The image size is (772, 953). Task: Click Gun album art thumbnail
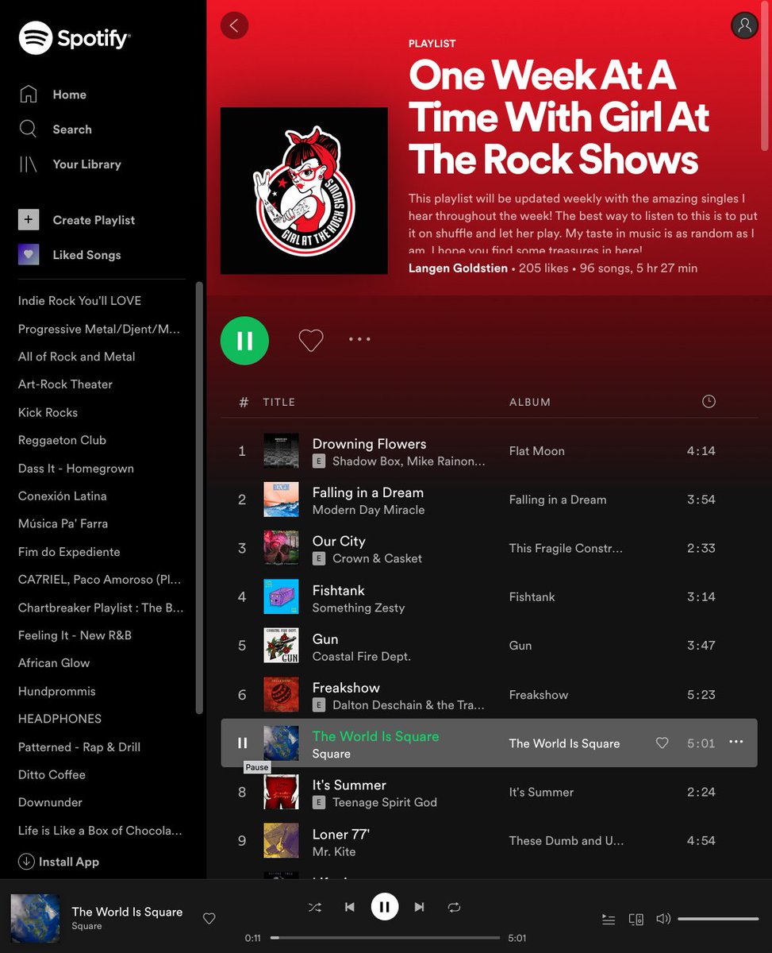(281, 646)
